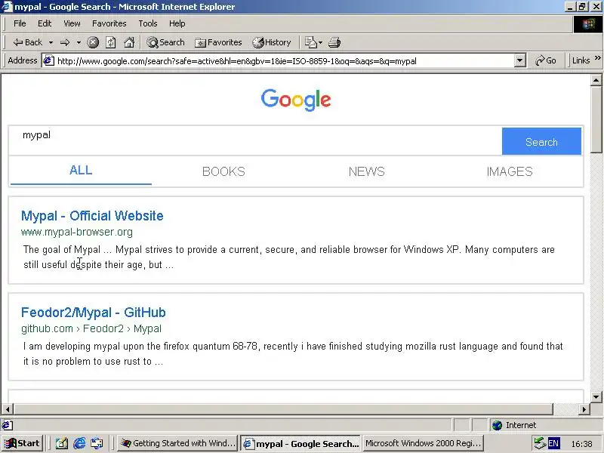Switch to the BOOKS tab
This screenshot has width=604, height=453.
click(223, 171)
